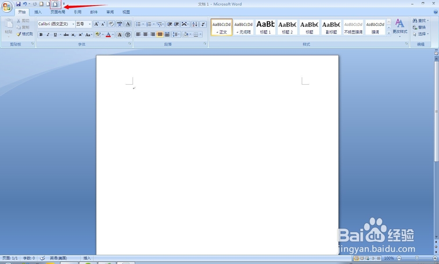Screen dimensions: 439x264
Task: Increase paragraph indent
Action: 176,24
